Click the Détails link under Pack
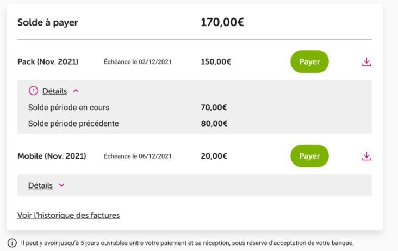 point(54,91)
